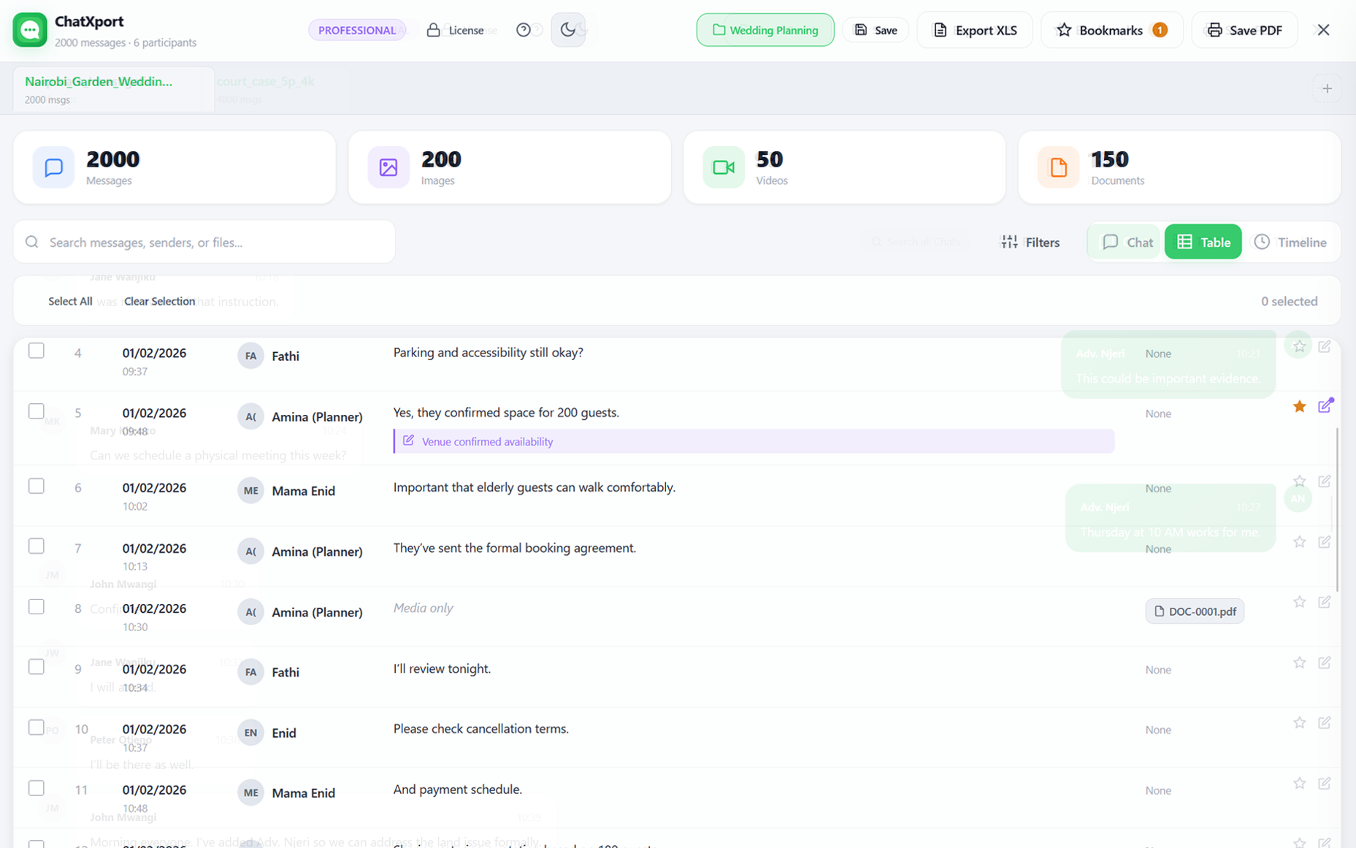Open the Filters panel

1030,242
